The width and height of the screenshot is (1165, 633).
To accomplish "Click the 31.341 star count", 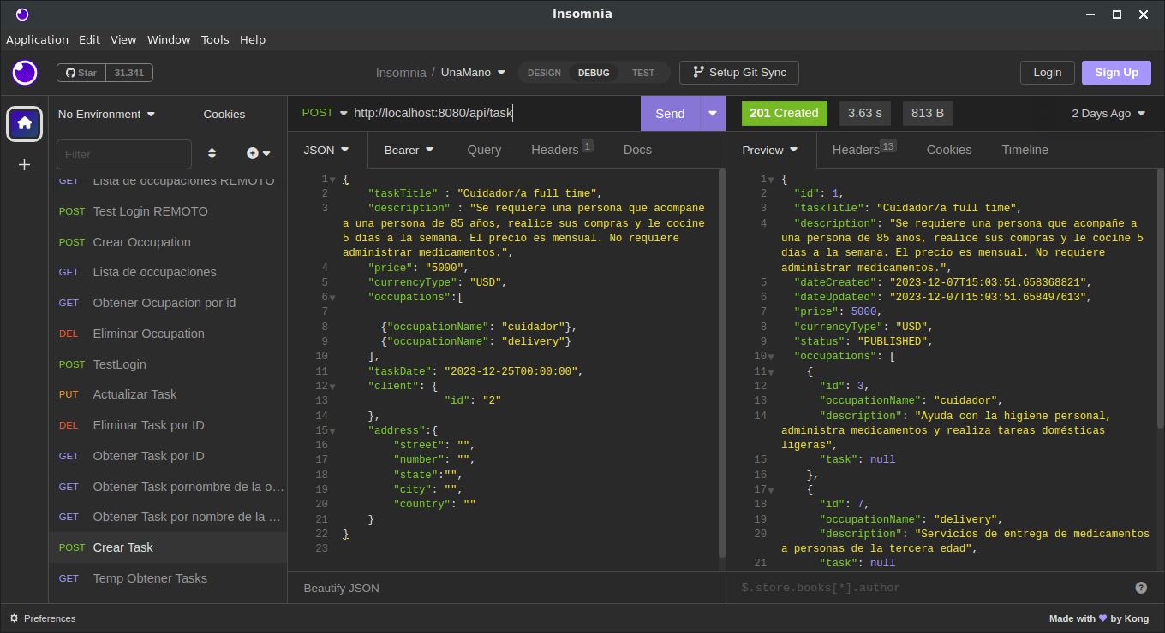I will 129,73.
